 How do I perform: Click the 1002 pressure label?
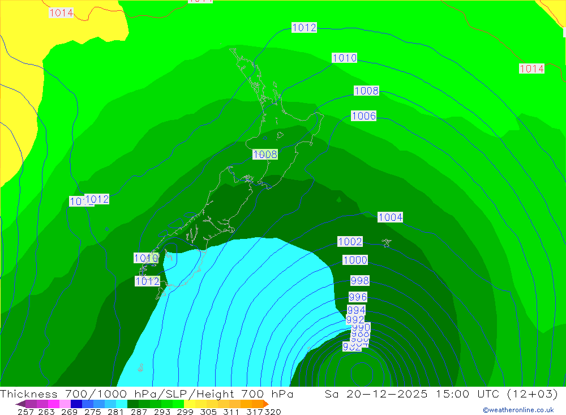[x=350, y=241]
